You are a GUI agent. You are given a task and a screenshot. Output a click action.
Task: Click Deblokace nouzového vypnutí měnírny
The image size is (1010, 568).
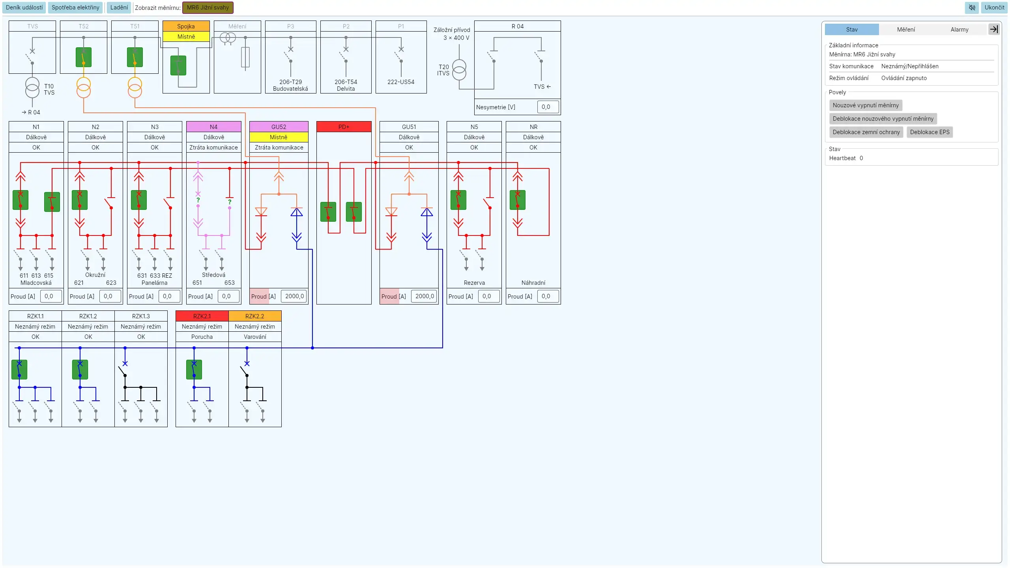[x=883, y=119]
